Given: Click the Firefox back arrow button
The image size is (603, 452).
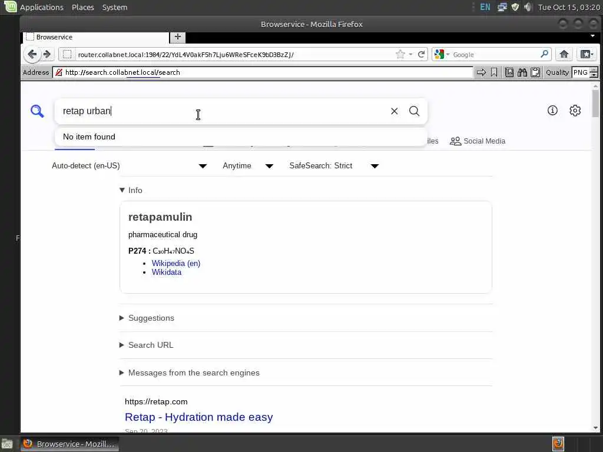Looking at the screenshot, I should pyautogui.click(x=32, y=54).
